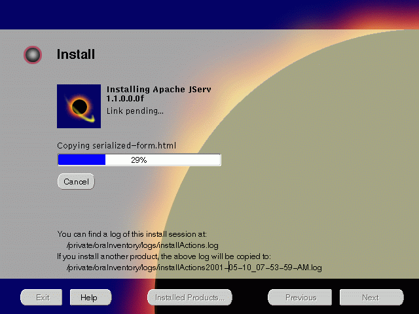Click version number 1.1.0.0.0f
The width and height of the screenshot is (419, 314).
(125, 99)
